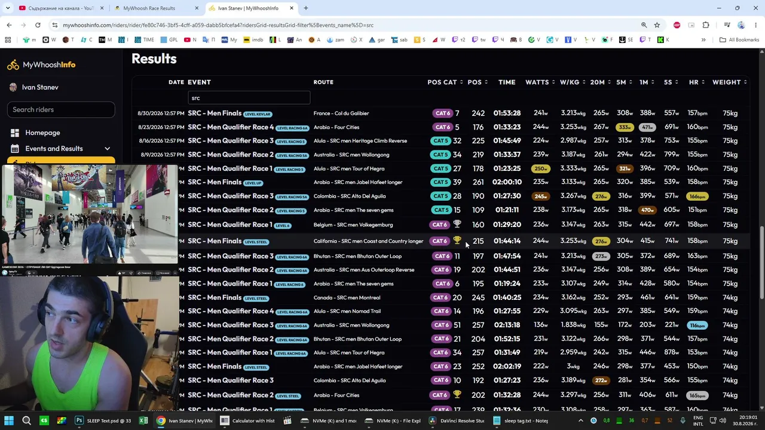Image resolution: width=765 pixels, height=430 pixels.
Task: Click the time 02:13:18
Action: tap(507, 325)
